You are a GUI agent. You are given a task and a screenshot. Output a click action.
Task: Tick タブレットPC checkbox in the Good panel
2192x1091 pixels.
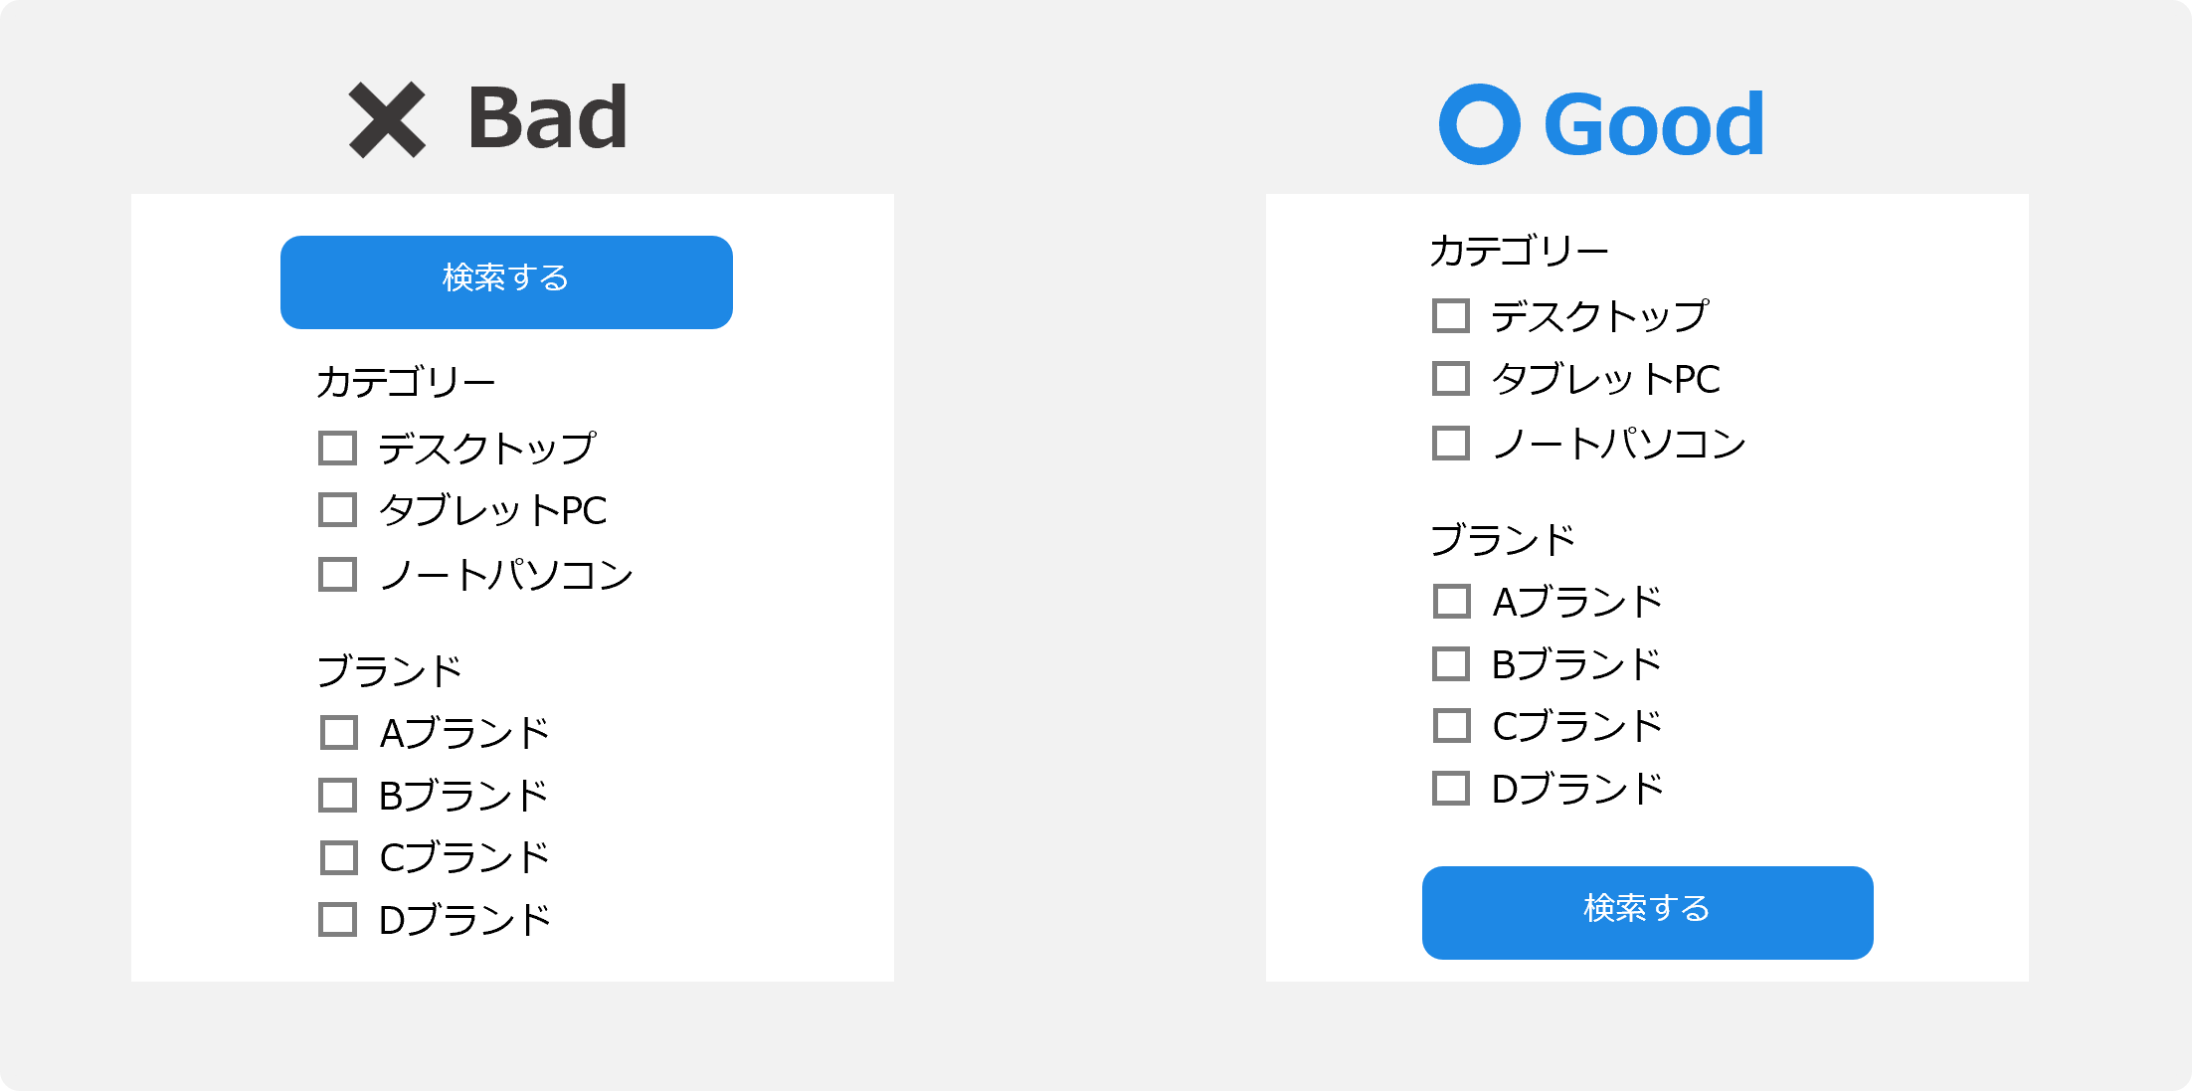(x=1451, y=379)
